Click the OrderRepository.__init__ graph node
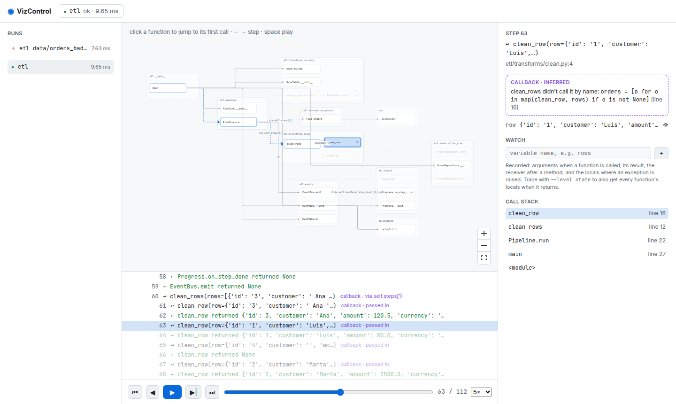This screenshot has height=404, width=676. pos(453,165)
